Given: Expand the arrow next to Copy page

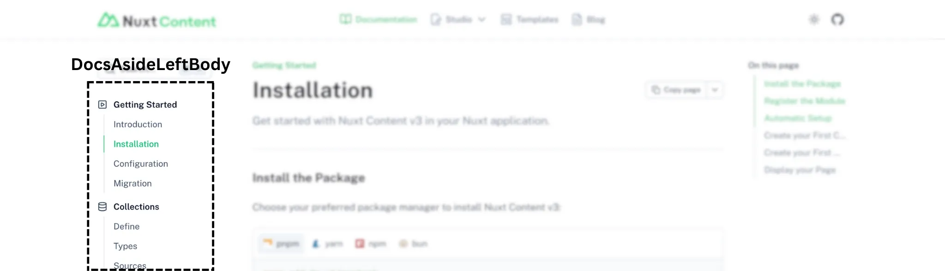Looking at the screenshot, I should click(x=715, y=90).
